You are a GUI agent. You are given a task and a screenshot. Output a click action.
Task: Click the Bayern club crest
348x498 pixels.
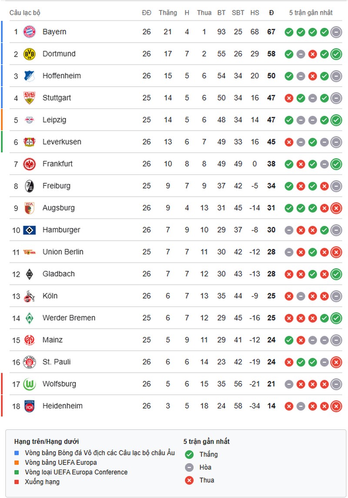(x=28, y=32)
